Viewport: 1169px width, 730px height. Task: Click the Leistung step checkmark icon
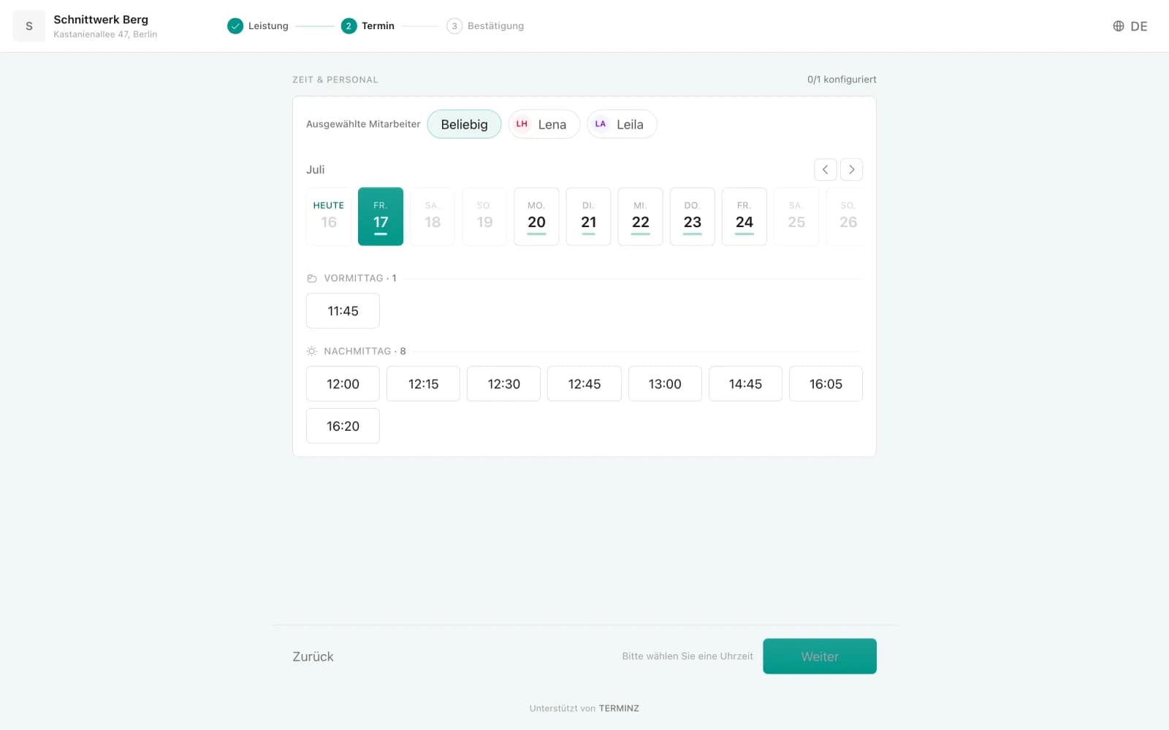235,26
